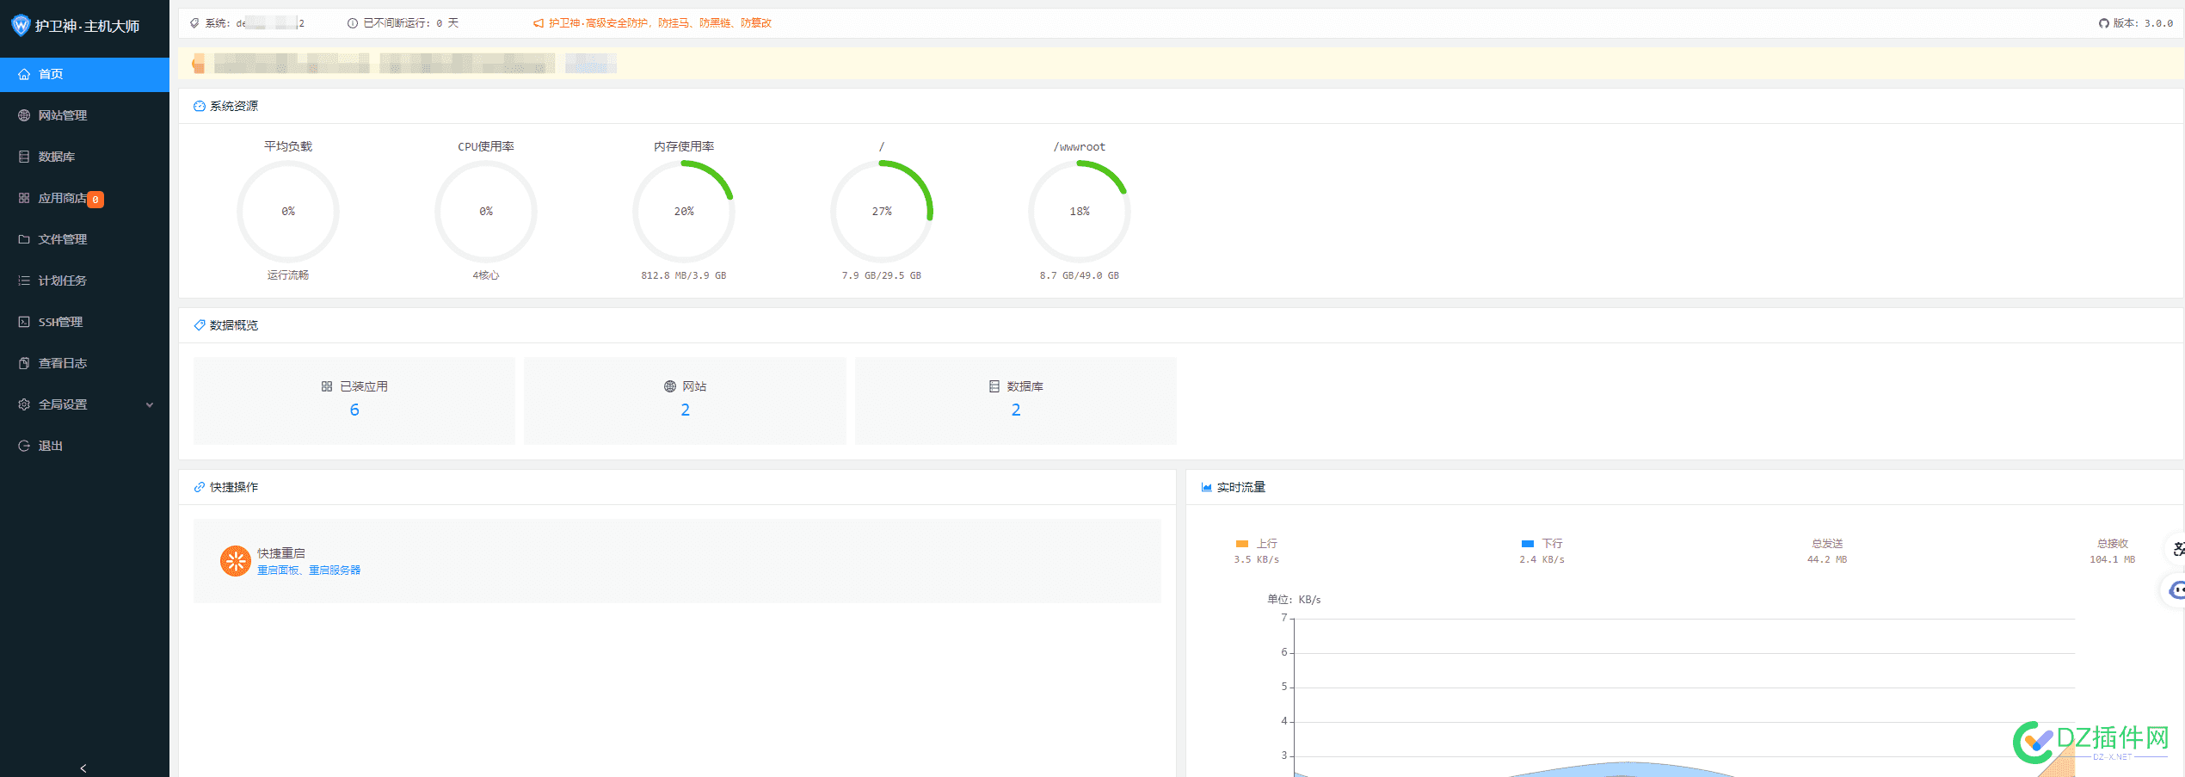Click the /wwwroot 18% gauge
Screen dimensions: 2185x777
pos(1080,212)
